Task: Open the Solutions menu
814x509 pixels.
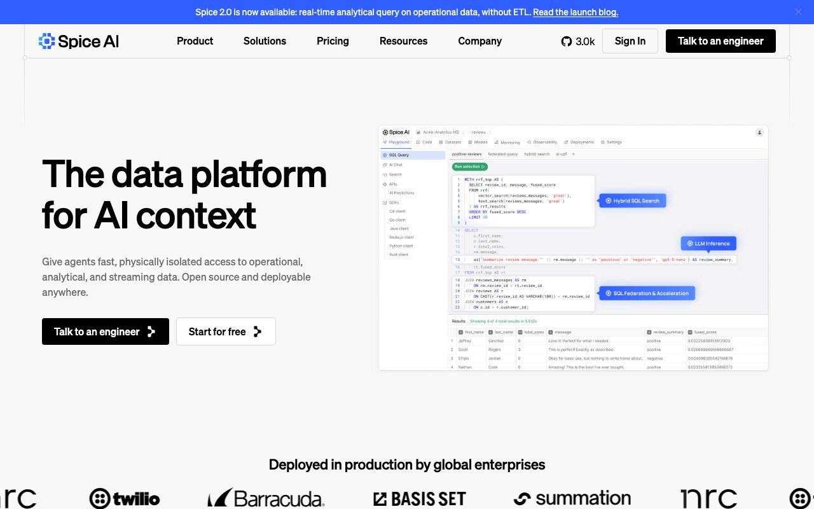Action: tap(265, 41)
